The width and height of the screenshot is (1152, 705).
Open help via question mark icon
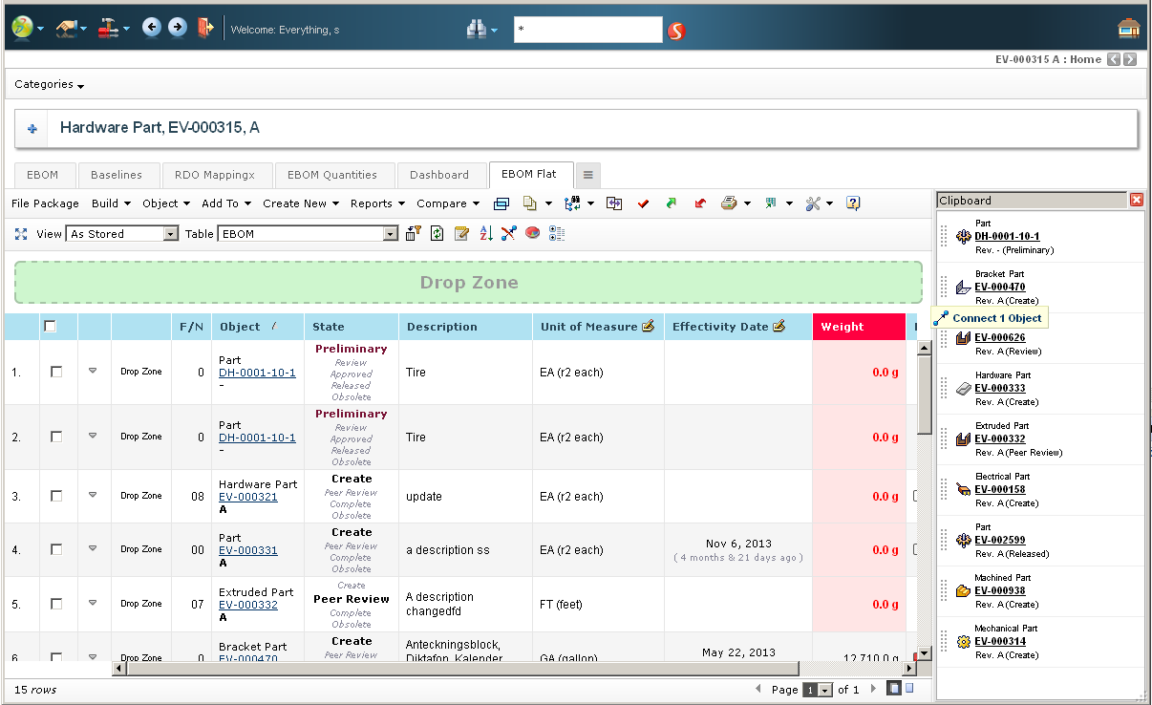pyautogui.click(x=853, y=203)
